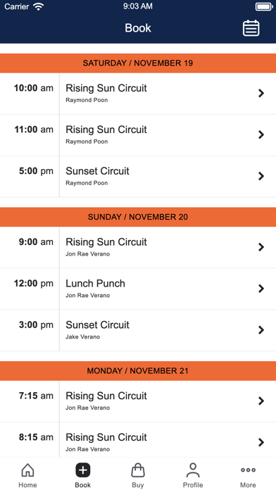This screenshot has width=276, height=490.
Task: Open chevron for Saturday 5:00 pm Sunset Circuit
Action: coord(261,176)
